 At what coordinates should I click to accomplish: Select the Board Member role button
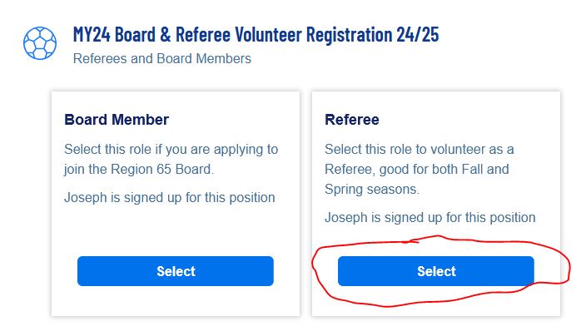tap(176, 271)
